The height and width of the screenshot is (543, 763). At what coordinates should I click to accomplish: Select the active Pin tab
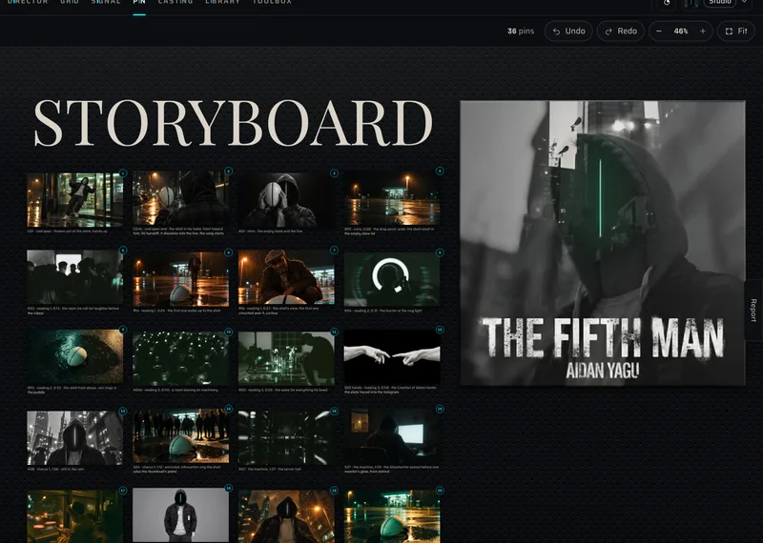click(x=139, y=3)
